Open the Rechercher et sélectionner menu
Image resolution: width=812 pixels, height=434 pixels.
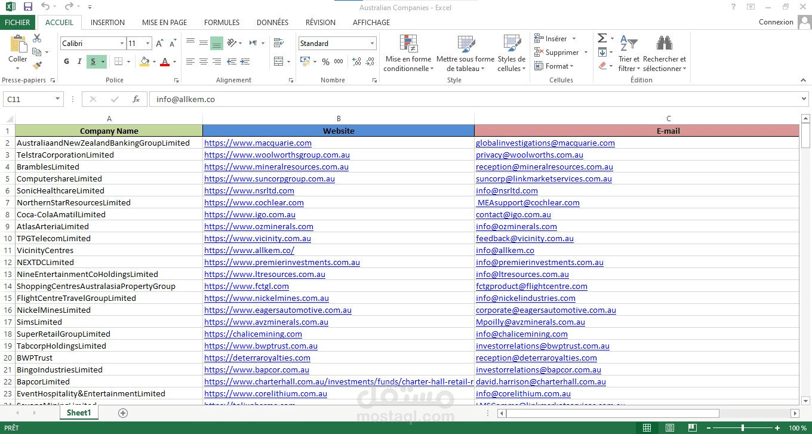coord(665,54)
